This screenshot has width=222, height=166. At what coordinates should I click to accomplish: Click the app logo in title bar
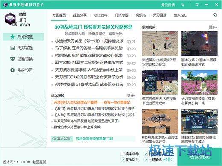(x=6, y=5)
